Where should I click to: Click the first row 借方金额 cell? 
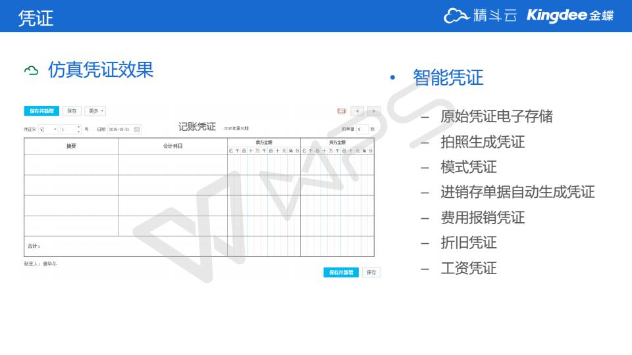(264, 164)
